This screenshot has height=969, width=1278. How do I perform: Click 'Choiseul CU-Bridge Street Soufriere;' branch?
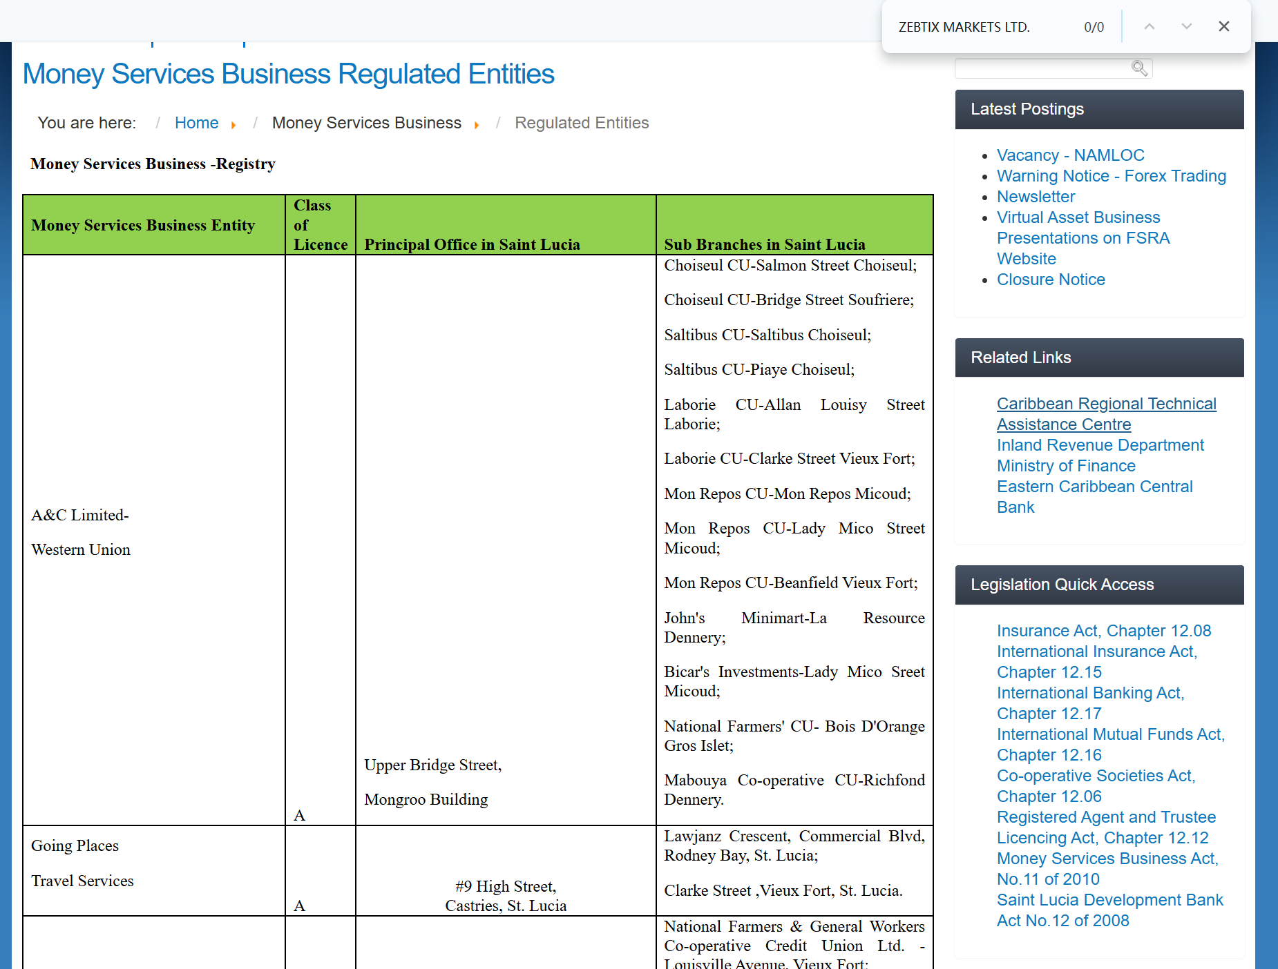pos(789,300)
